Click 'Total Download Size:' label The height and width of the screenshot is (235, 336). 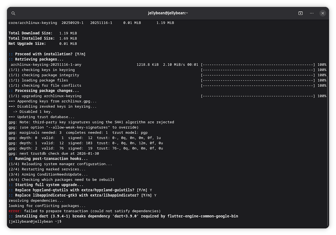[x=31, y=33]
